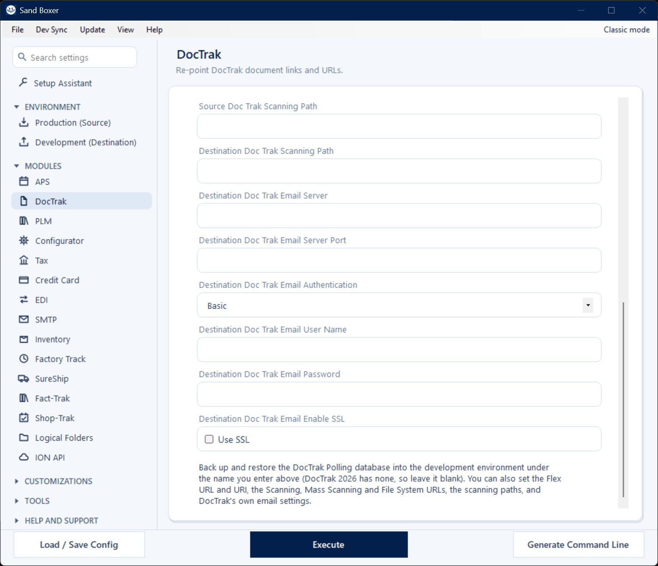Click the Execute button
This screenshot has width=658, height=566.
tap(329, 545)
